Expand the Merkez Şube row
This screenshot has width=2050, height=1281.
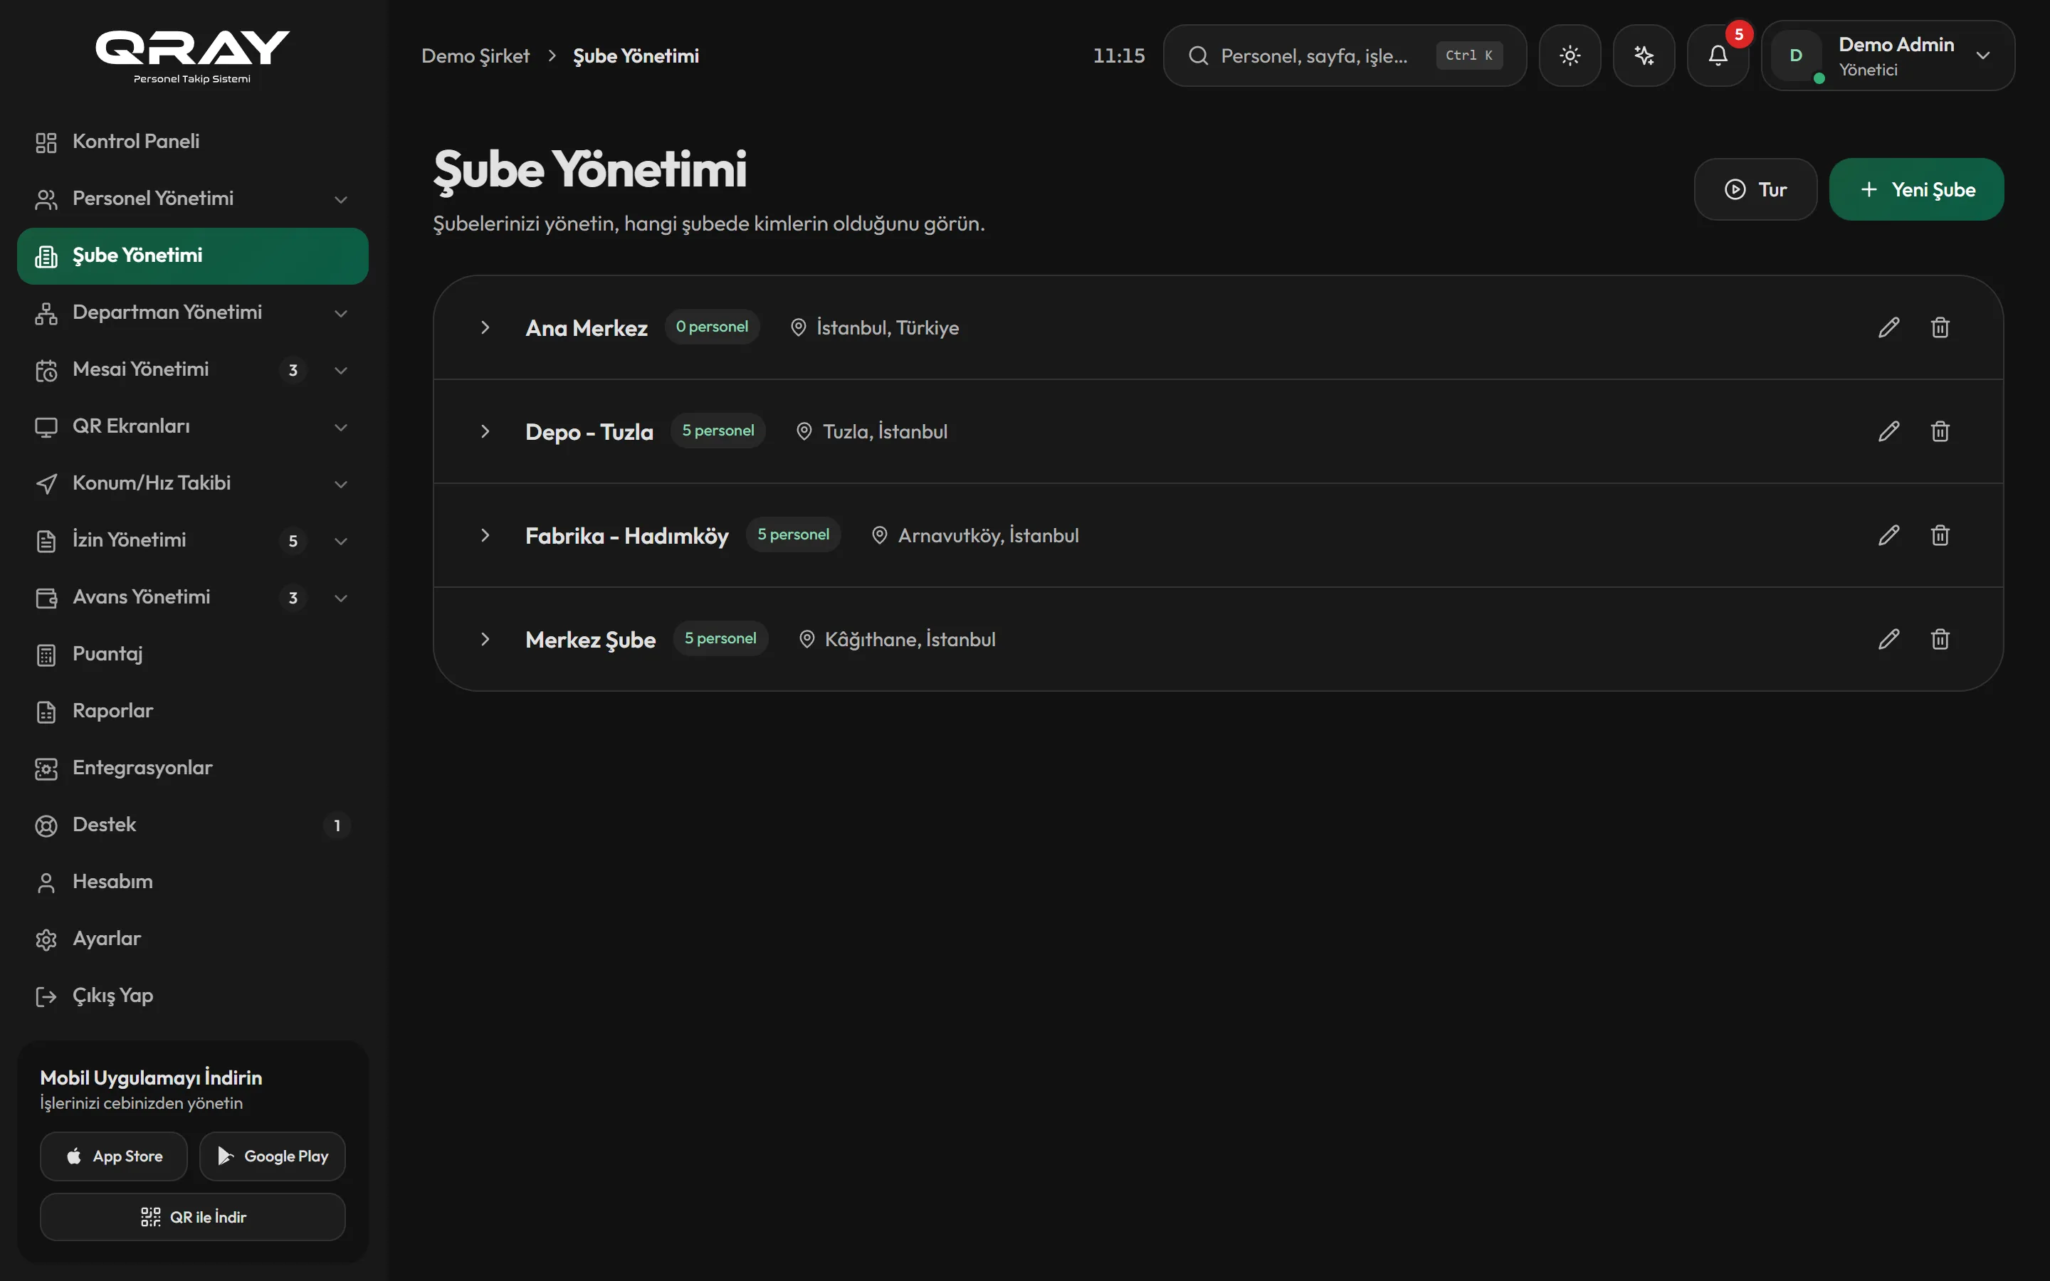pos(485,639)
